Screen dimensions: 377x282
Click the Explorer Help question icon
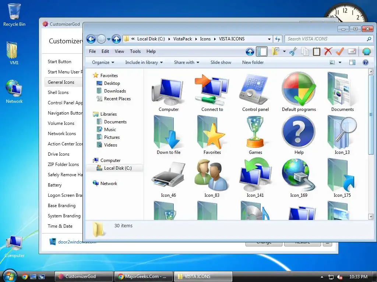pos(366,62)
